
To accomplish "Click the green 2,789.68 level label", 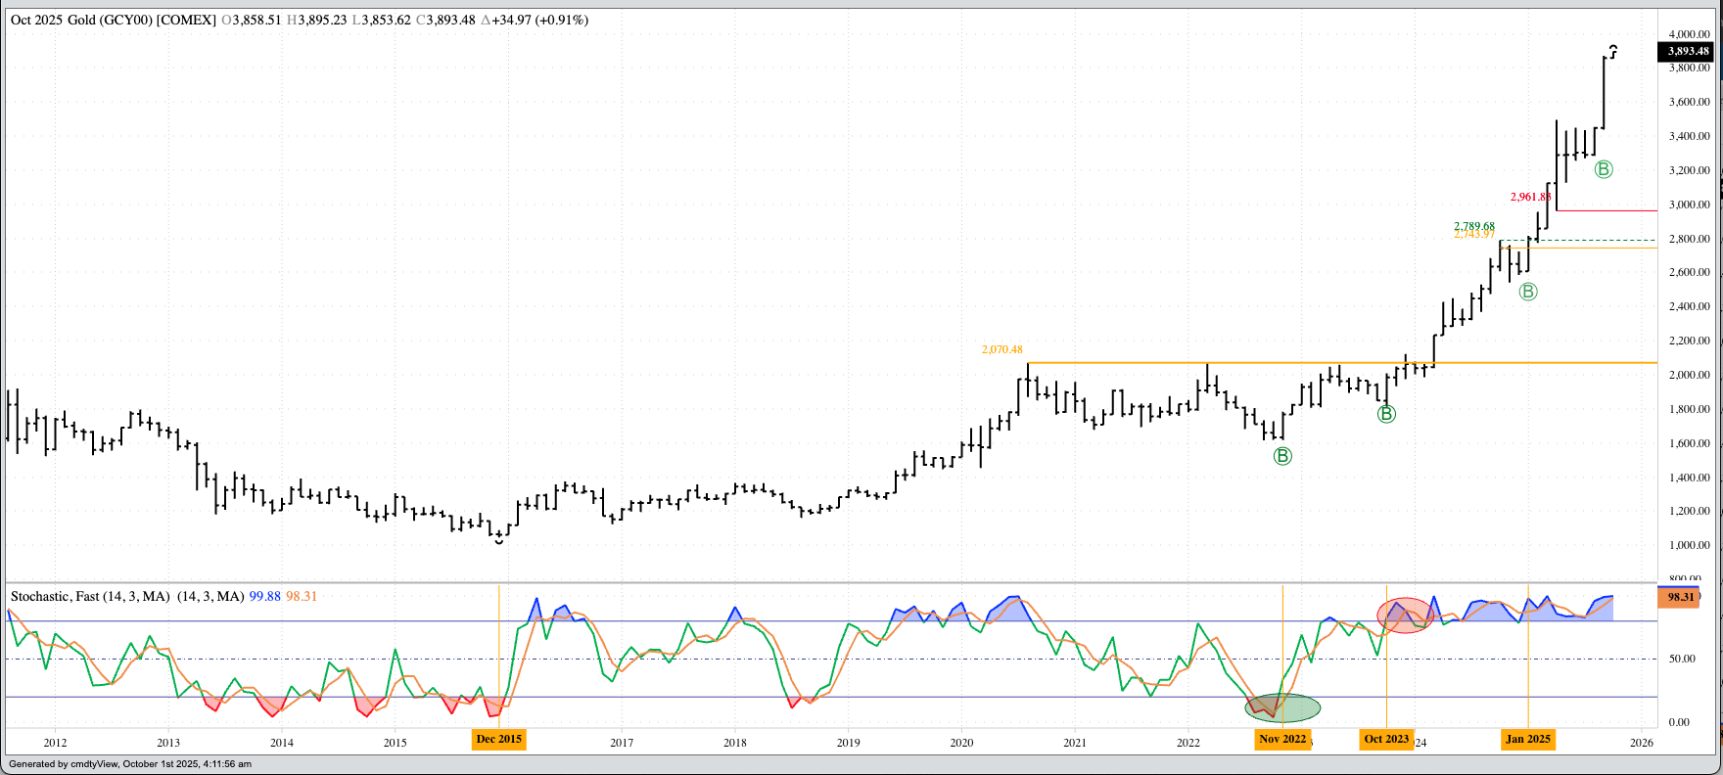I will coord(1474,226).
